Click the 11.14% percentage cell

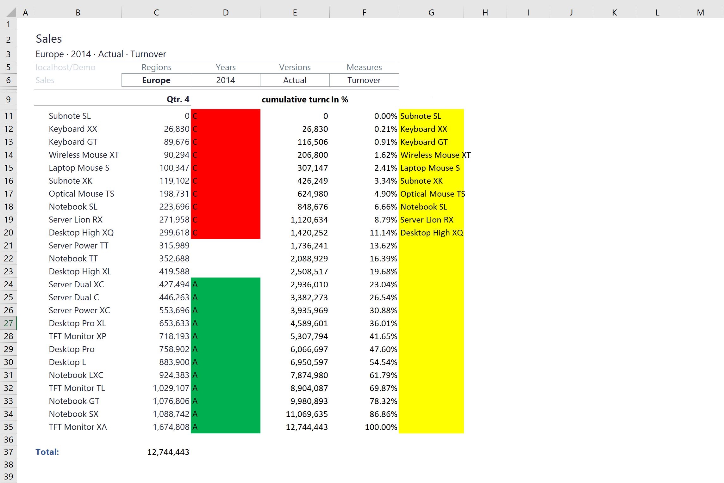tap(384, 233)
